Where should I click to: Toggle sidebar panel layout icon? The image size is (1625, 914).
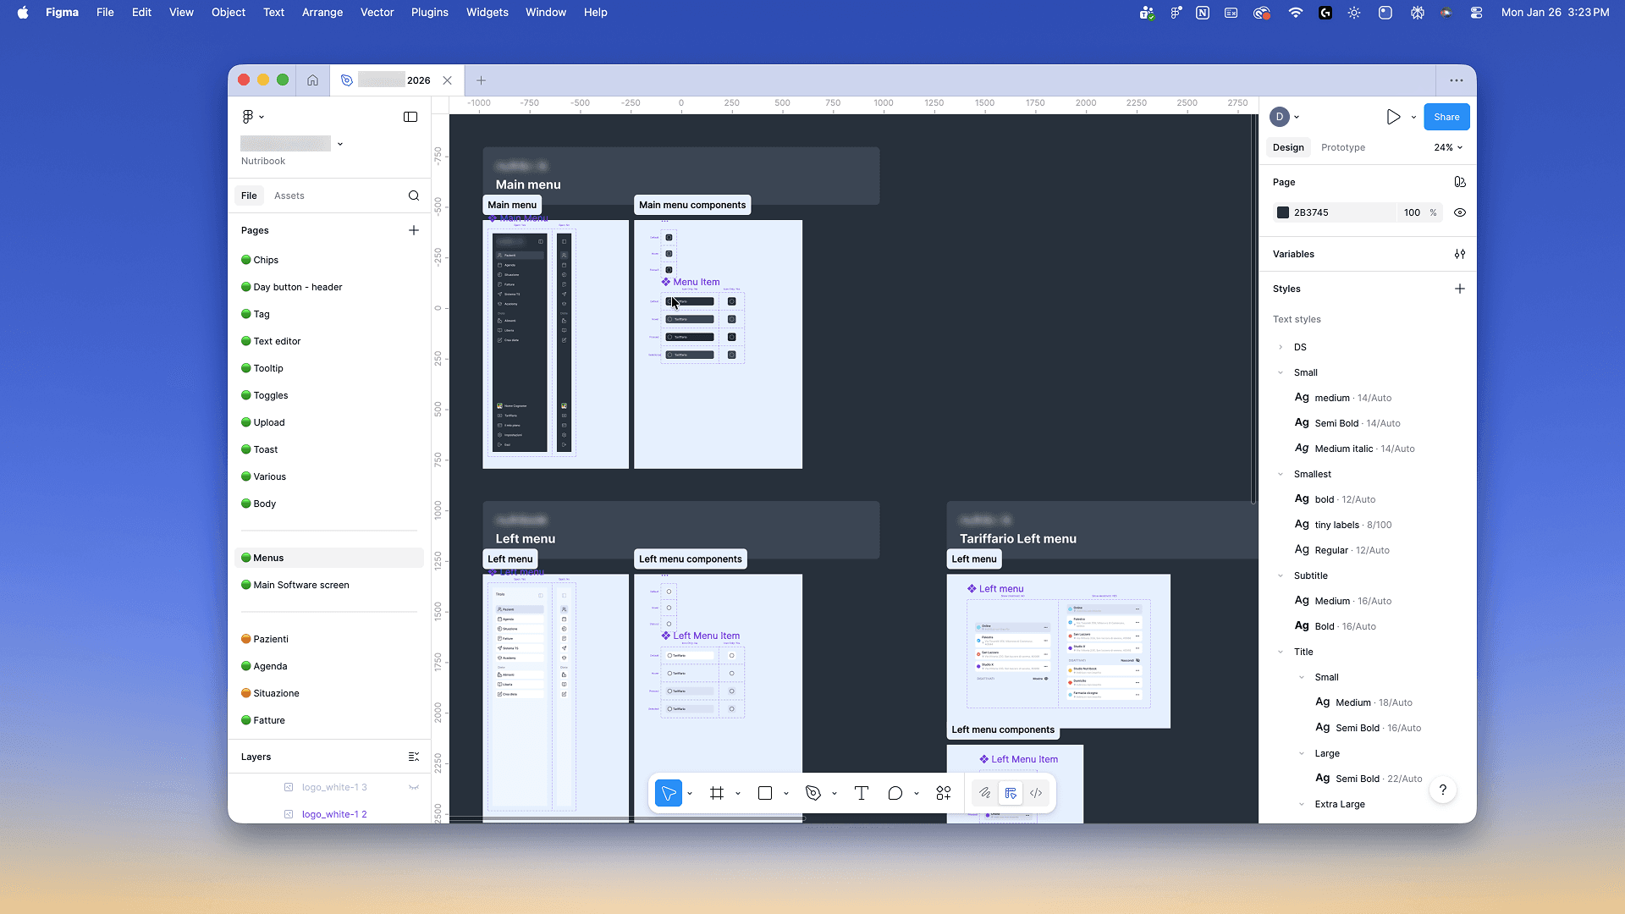410,117
